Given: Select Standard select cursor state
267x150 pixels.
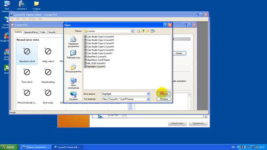Looking at the screenshot, I should point(27,54).
